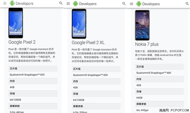Click the Nokia 7 plus phone image
190x113 pixels.
142,25
